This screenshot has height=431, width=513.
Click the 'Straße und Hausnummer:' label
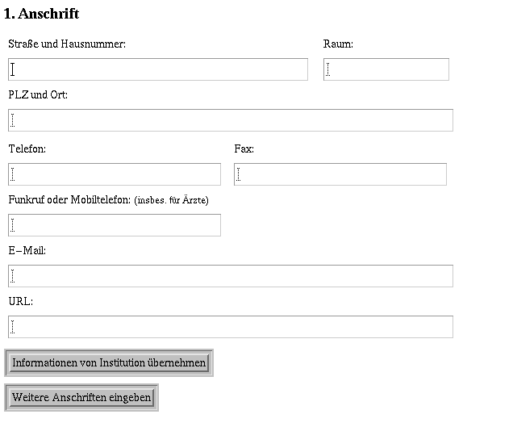[67, 44]
